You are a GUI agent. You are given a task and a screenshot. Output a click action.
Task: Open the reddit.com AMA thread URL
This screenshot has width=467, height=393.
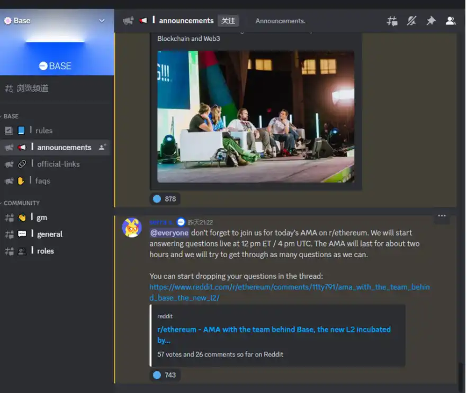pyautogui.click(x=290, y=292)
